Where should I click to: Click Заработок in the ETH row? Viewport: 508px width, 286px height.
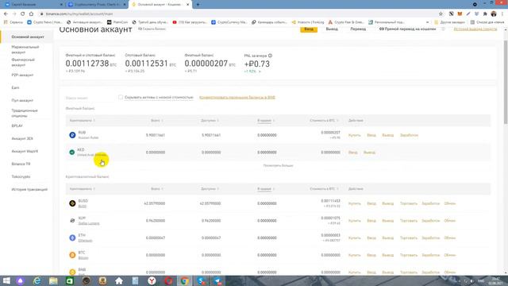(x=430, y=238)
